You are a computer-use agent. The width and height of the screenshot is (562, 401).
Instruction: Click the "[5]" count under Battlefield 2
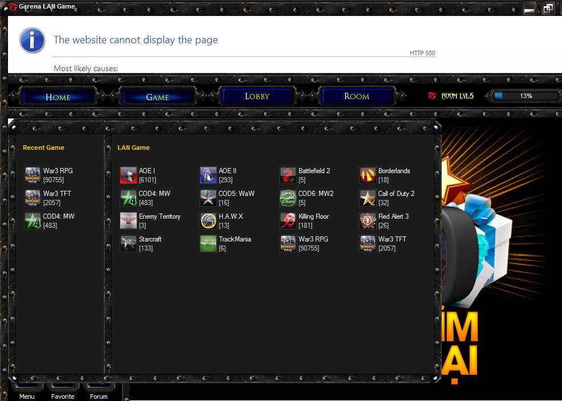pyautogui.click(x=302, y=180)
